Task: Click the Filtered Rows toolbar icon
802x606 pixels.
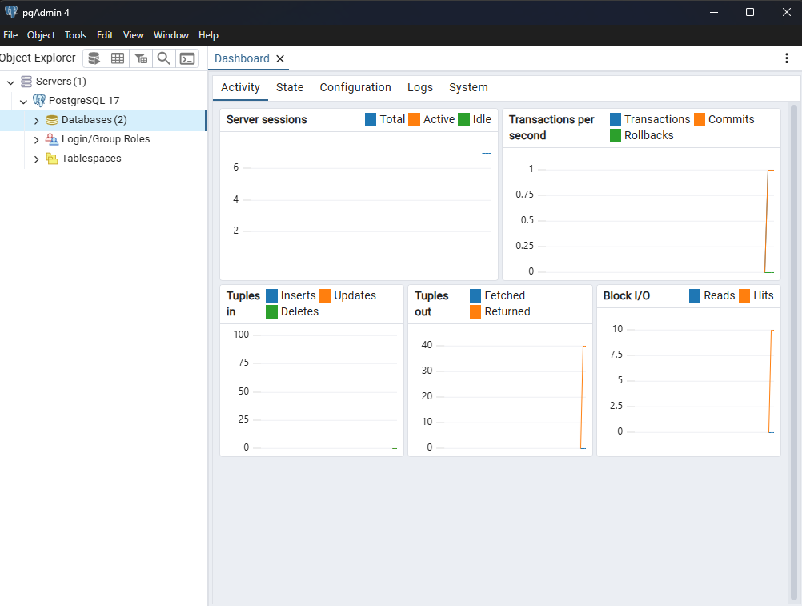Action: coord(141,58)
